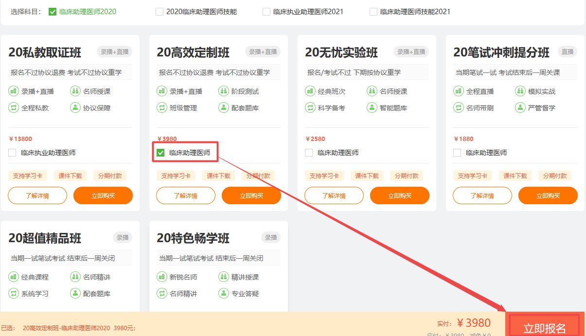Click the 班级管理 icon in 20高效定制班

(x=161, y=107)
